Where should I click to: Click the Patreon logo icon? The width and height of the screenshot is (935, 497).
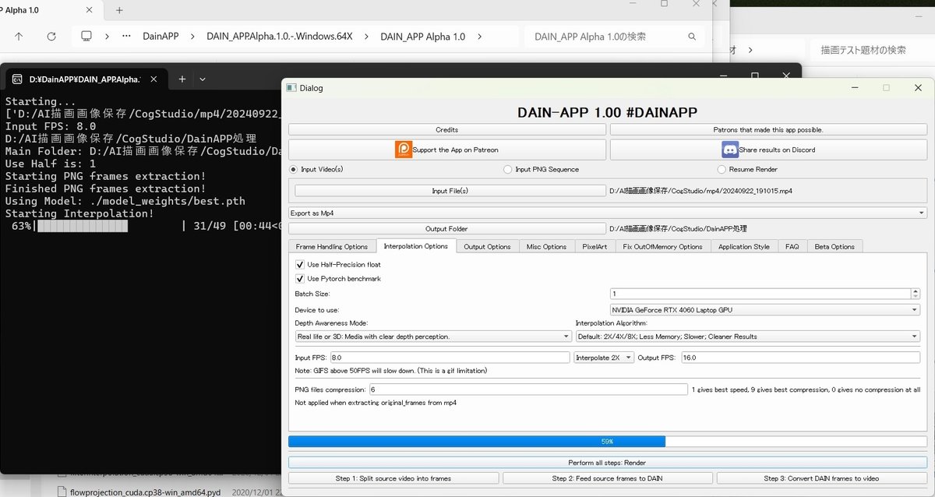(x=404, y=150)
